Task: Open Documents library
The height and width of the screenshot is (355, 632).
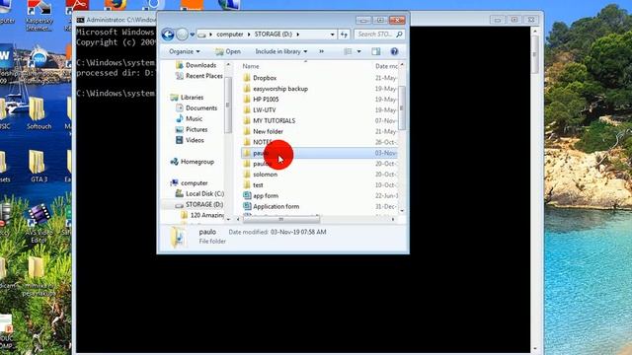Action: [197, 108]
